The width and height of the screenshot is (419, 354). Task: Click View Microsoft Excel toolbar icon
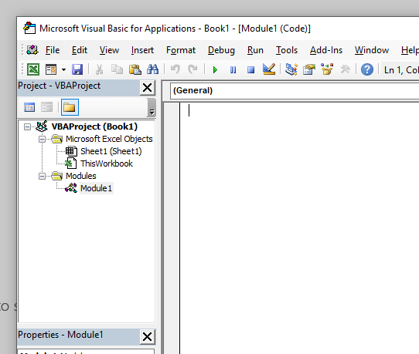tap(33, 69)
